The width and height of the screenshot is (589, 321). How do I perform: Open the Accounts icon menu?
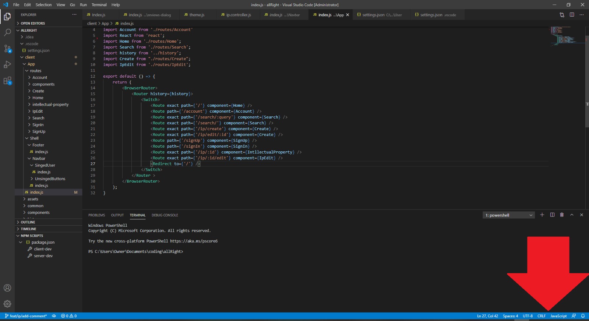pos(7,288)
